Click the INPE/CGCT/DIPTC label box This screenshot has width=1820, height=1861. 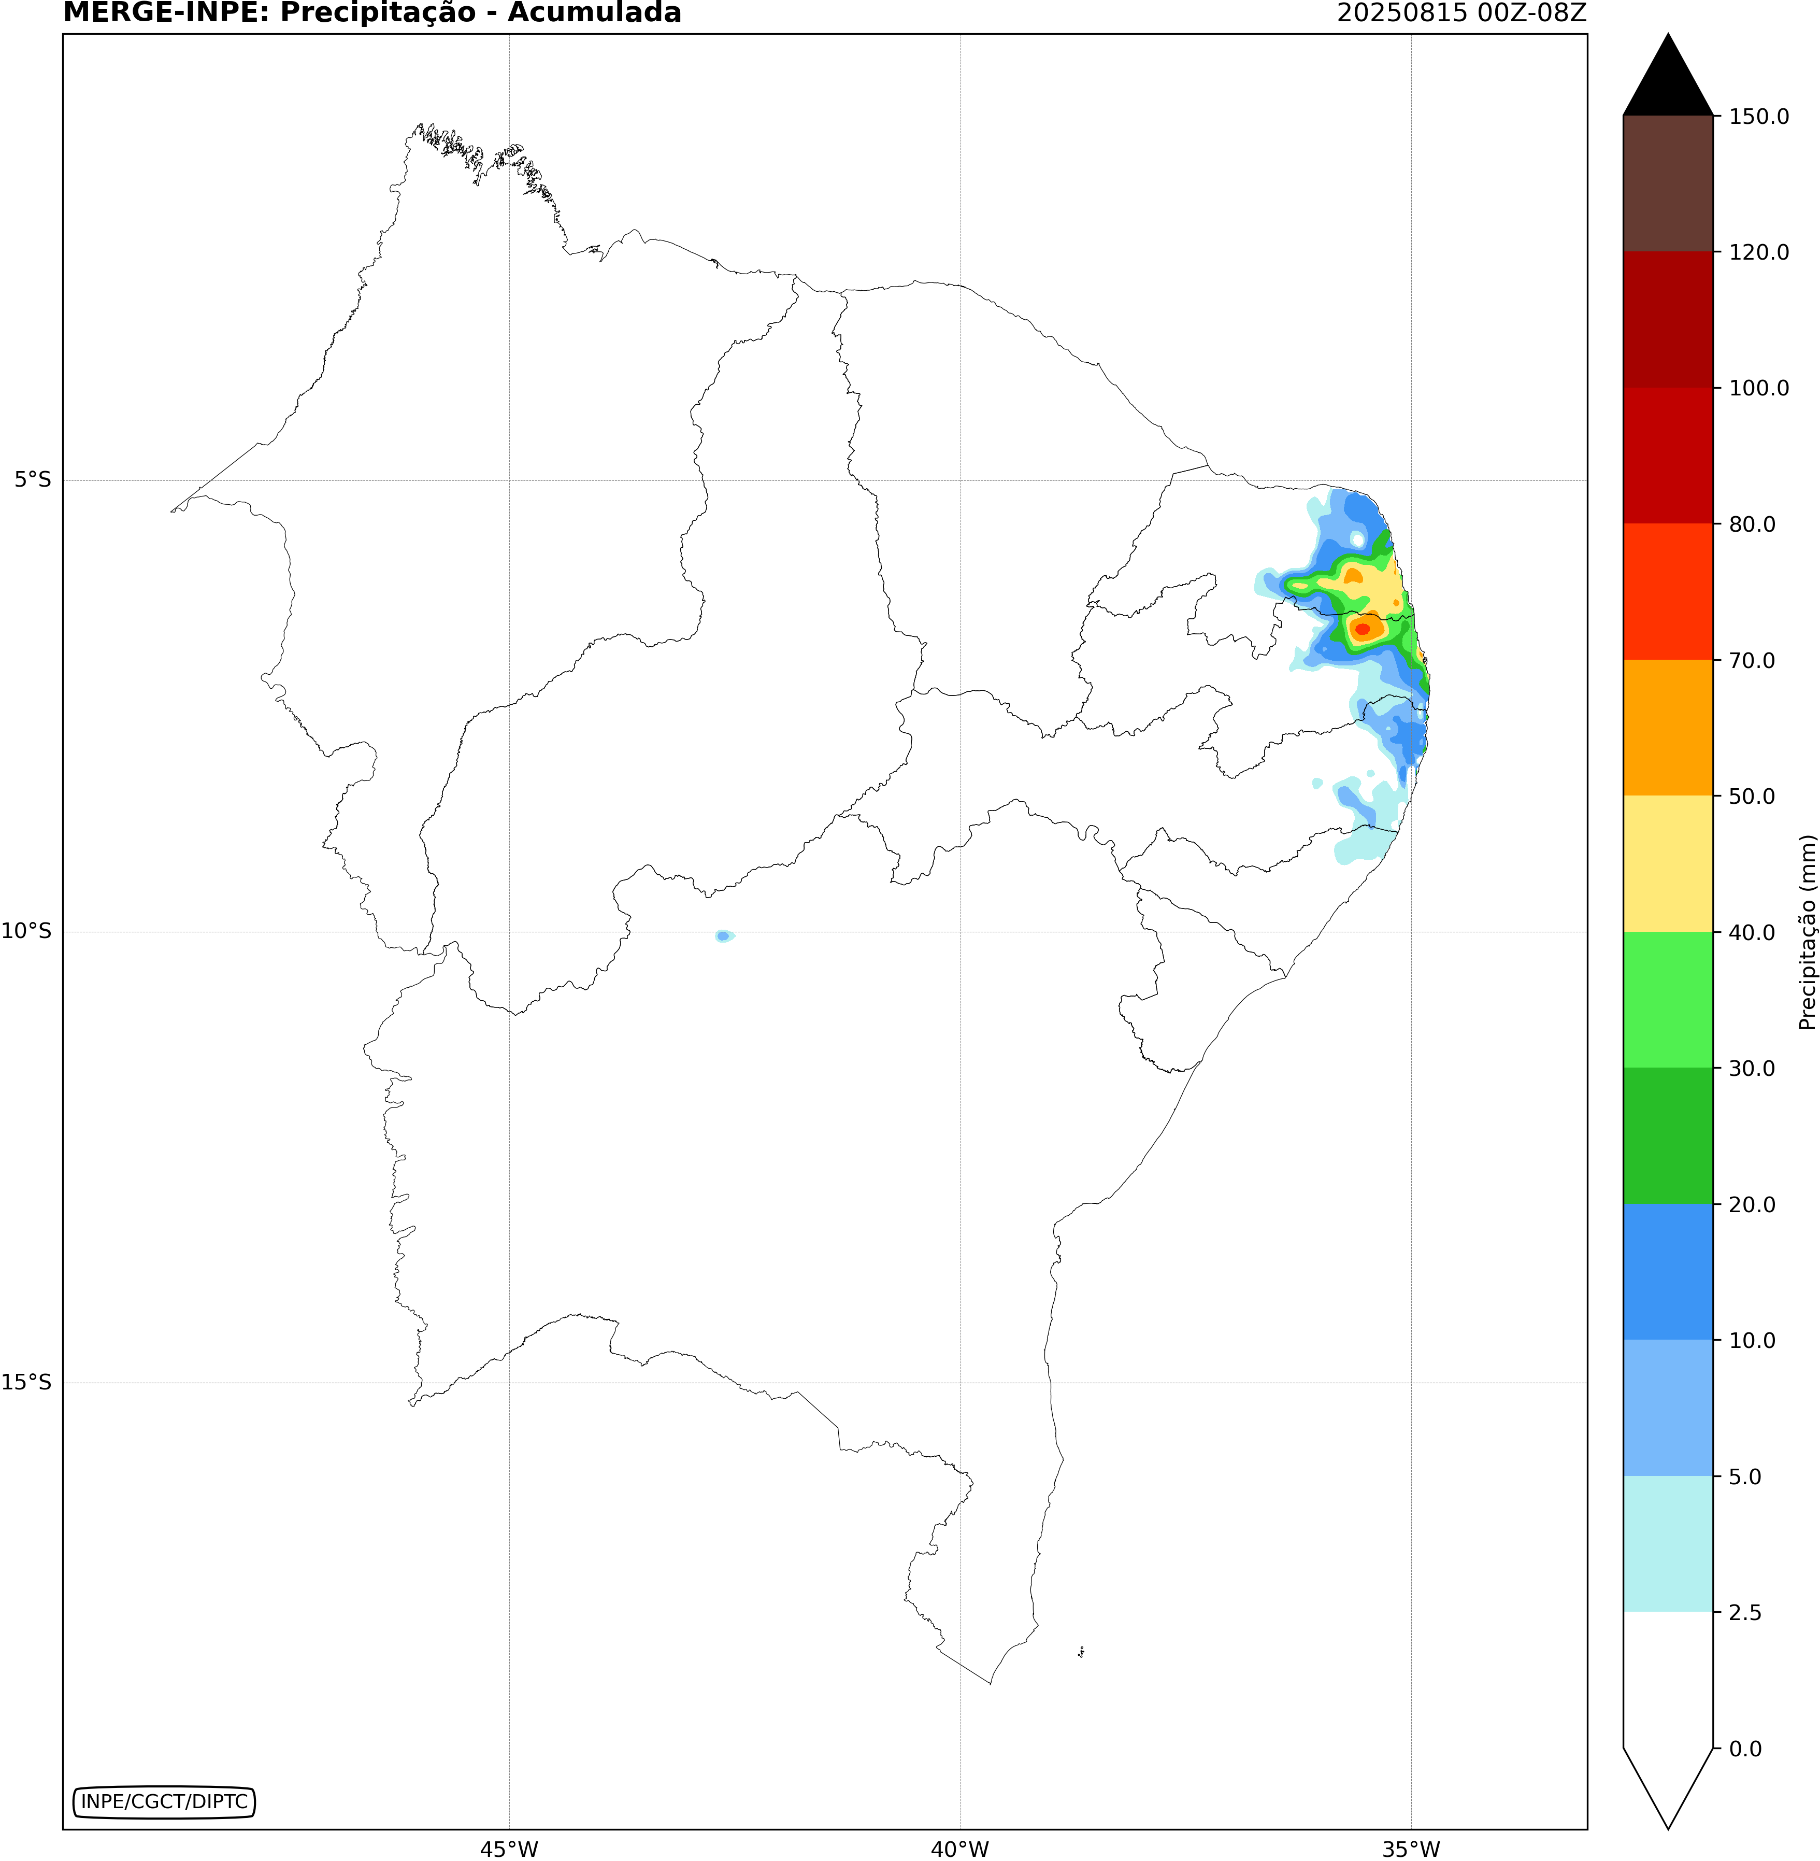(x=164, y=1802)
